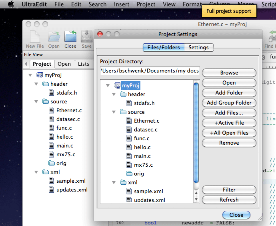Click the +Active File button

coord(229,123)
